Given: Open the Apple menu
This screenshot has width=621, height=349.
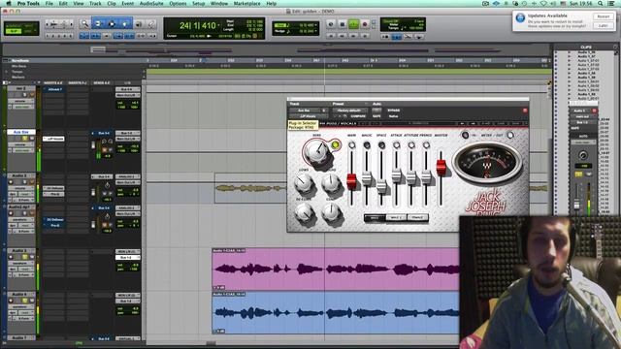Looking at the screenshot, I should pos(8,3).
